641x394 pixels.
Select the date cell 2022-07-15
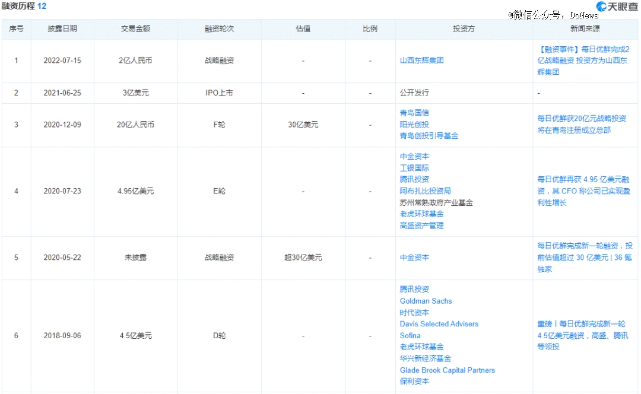click(x=62, y=61)
